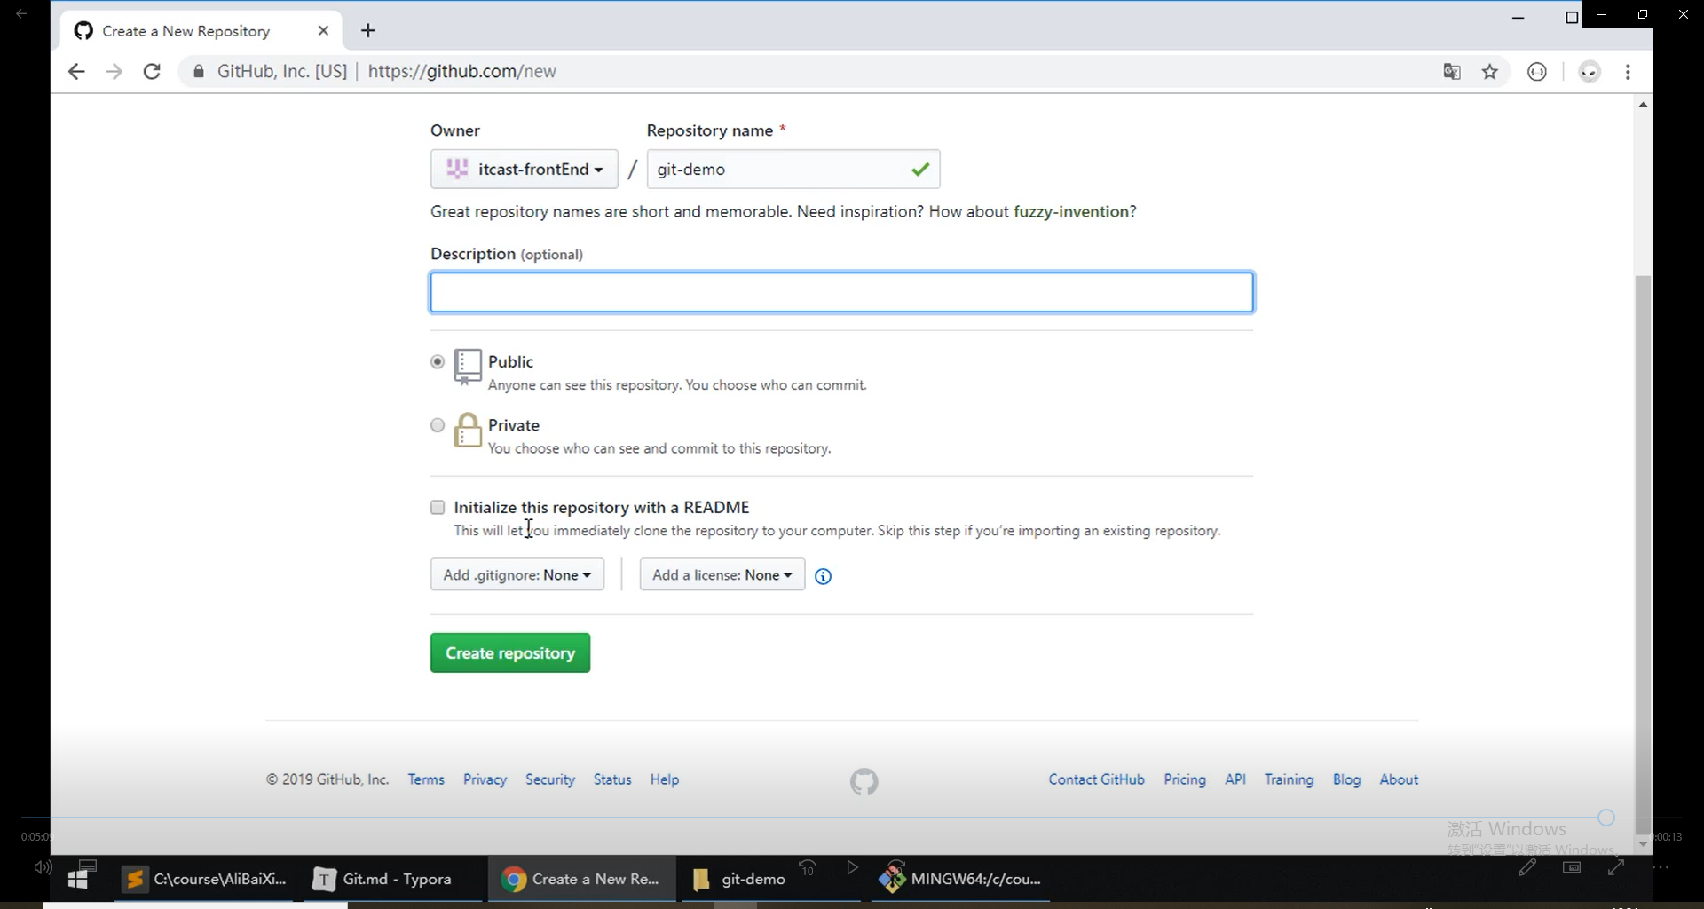Screen dimensions: 1704x909
Task: Open the Add a license dropdown
Action: pos(722,574)
